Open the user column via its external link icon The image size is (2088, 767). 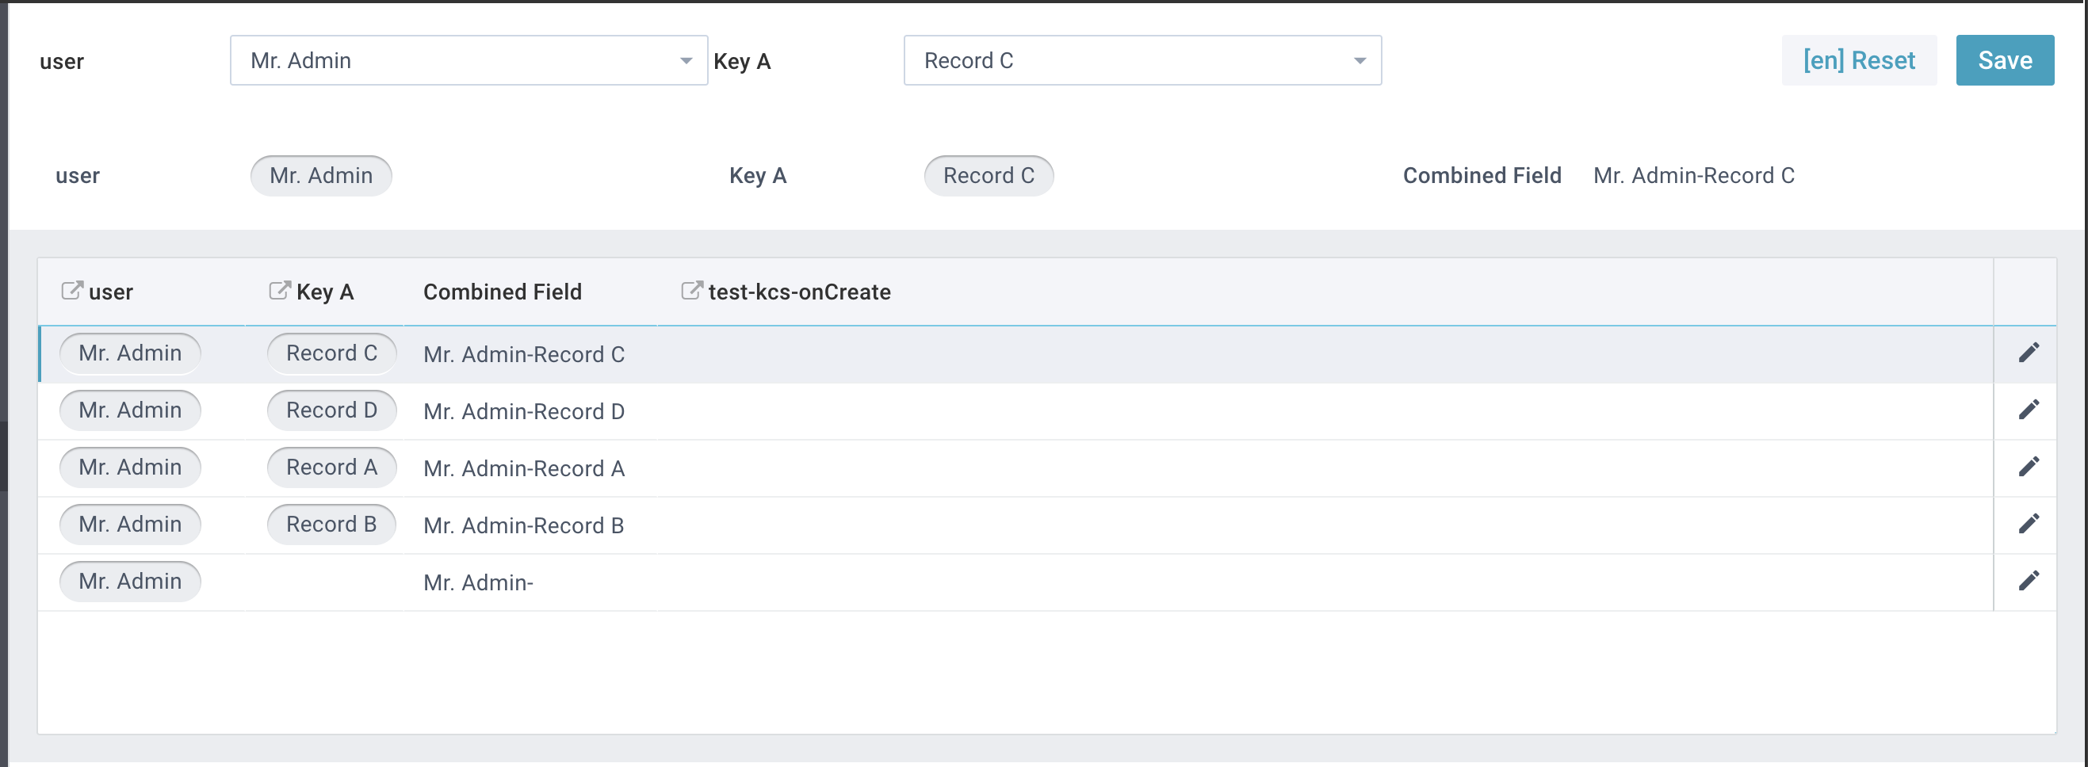pos(71,290)
